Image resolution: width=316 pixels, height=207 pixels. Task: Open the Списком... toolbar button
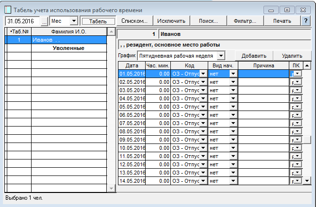click(134, 21)
